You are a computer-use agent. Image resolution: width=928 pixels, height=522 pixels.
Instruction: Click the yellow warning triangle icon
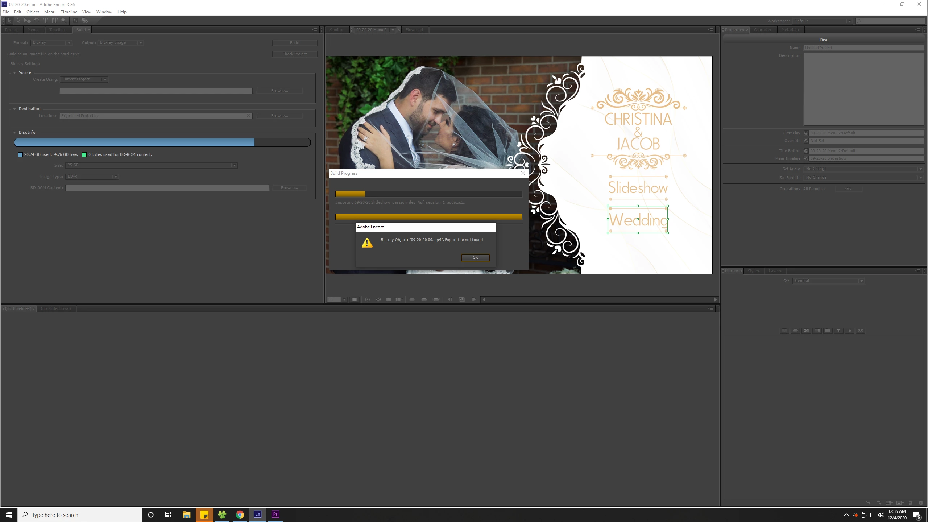tap(367, 243)
